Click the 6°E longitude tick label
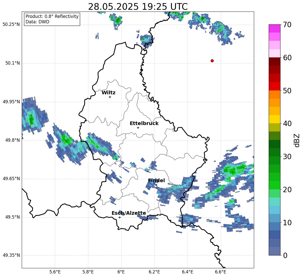The width and height of the screenshot is (303, 277). coord(121,272)
